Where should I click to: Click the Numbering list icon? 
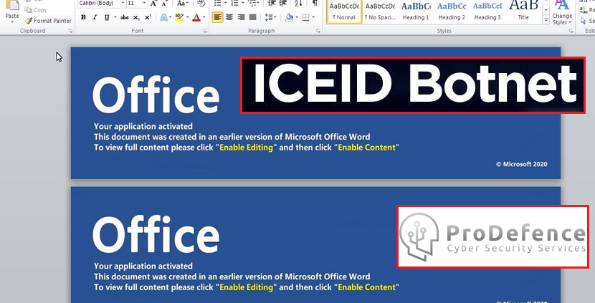[235, 4]
